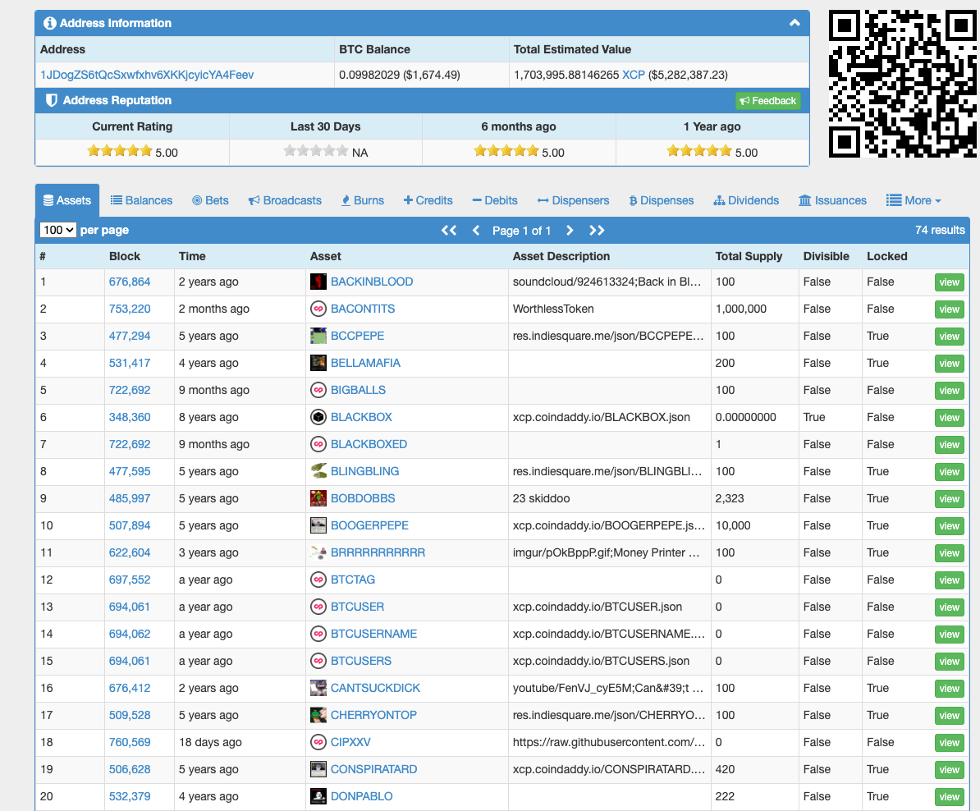Switch to the Assets tab
Screen dimensions: 980x811
(x=66, y=201)
